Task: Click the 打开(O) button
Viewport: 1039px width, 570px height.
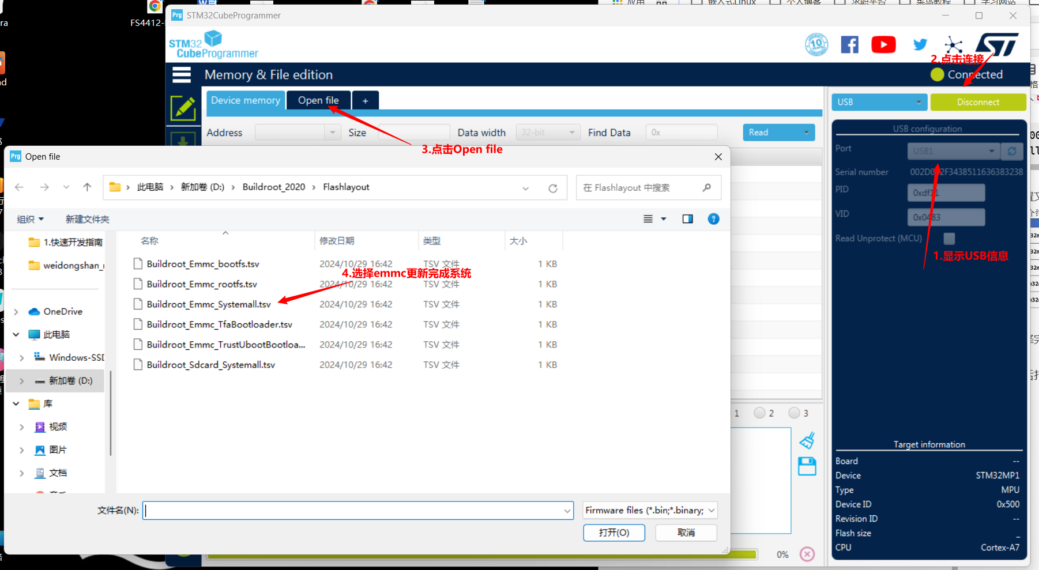Action: pyautogui.click(x=614, y=533)
